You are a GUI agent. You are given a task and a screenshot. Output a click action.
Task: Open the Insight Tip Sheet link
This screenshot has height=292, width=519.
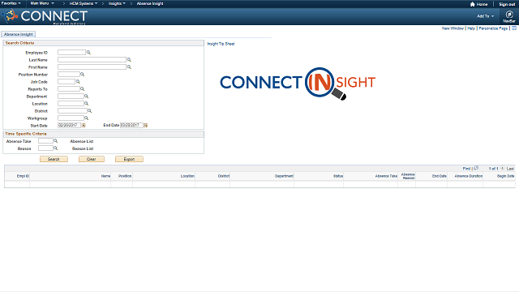click(x=221, y=44)
